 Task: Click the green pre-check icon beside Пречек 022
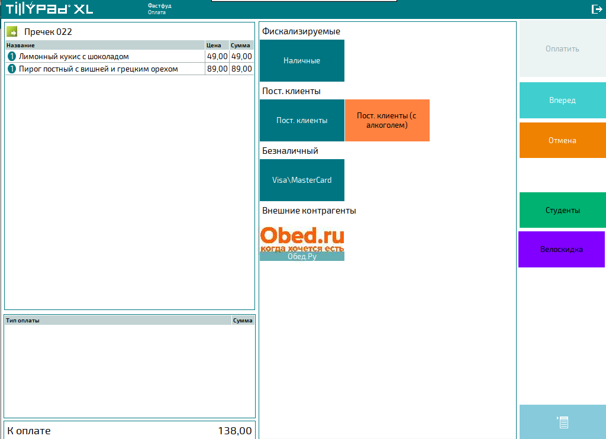[12, 31]
